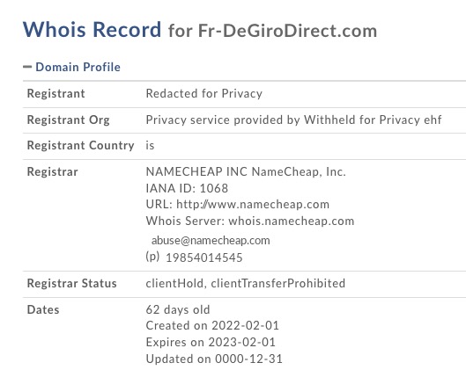Click the phone number 19854014545
Viewport: 466px width, 370px height.
pos(204,258)
